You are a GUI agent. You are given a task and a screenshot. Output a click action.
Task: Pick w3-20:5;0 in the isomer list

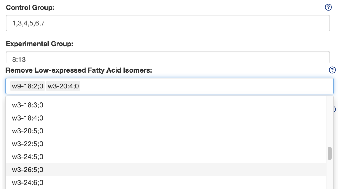[27, 131]
